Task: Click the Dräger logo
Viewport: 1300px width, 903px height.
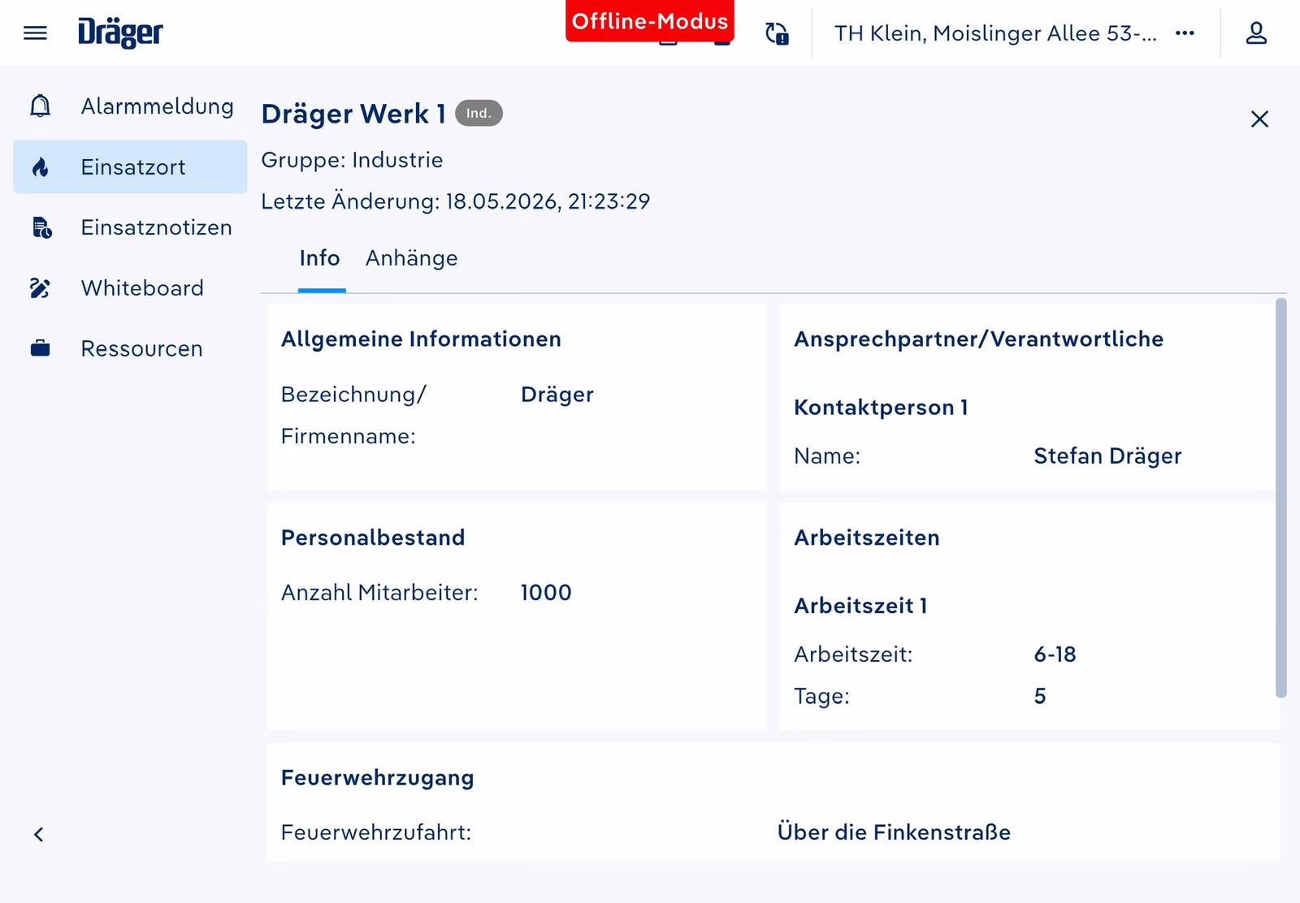Action: click(120, 32)
